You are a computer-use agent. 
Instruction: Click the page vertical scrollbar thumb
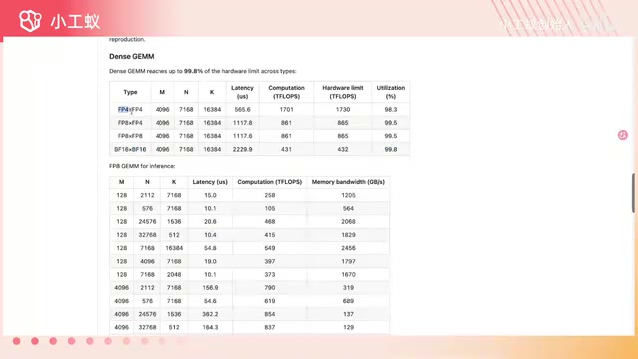click(634, 192)
